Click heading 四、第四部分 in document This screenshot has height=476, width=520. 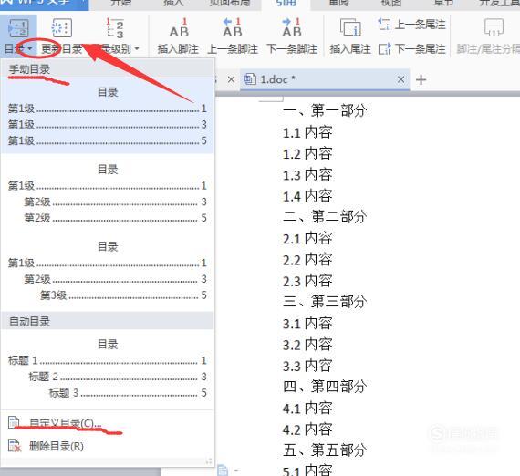coord(325,387)
